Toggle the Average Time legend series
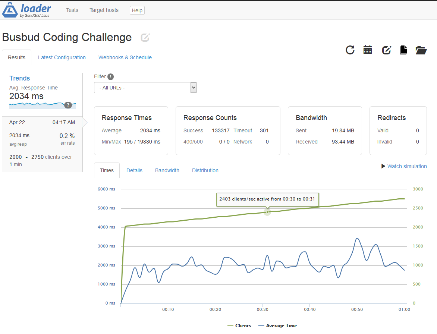437x334 pixels. pos(277,326)
